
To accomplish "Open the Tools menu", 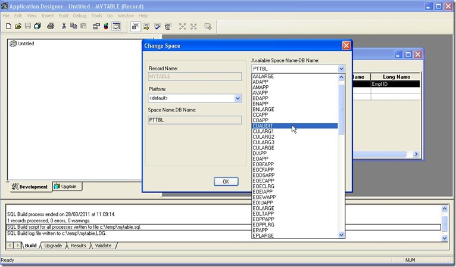I will click(96, 15).
